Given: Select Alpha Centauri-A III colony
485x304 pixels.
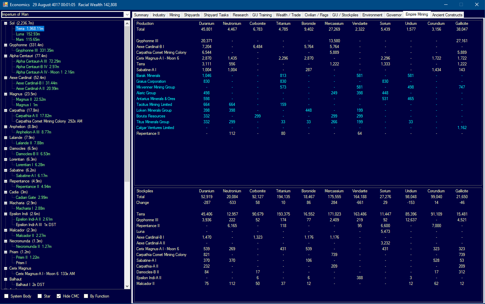Looking at the screenshot, I should point(38,61).
